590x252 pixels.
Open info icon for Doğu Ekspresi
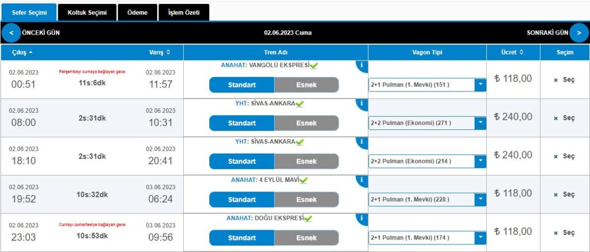coord(361,219)
